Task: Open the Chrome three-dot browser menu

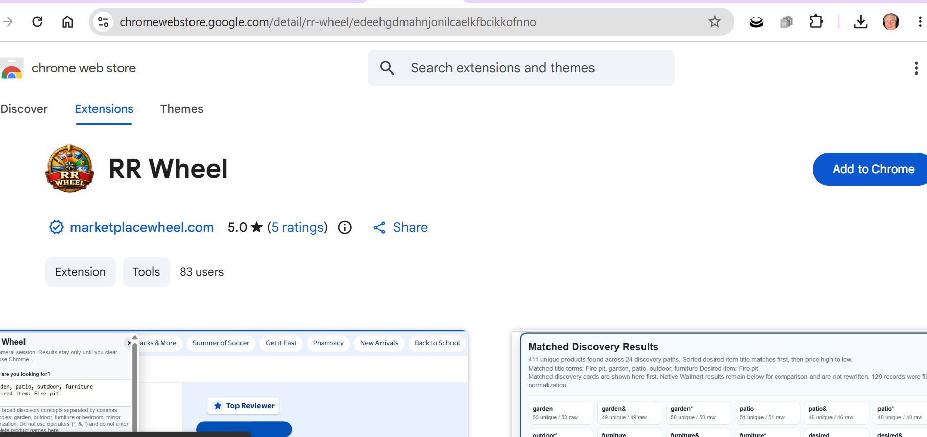Action: click(x=920, y=21)
